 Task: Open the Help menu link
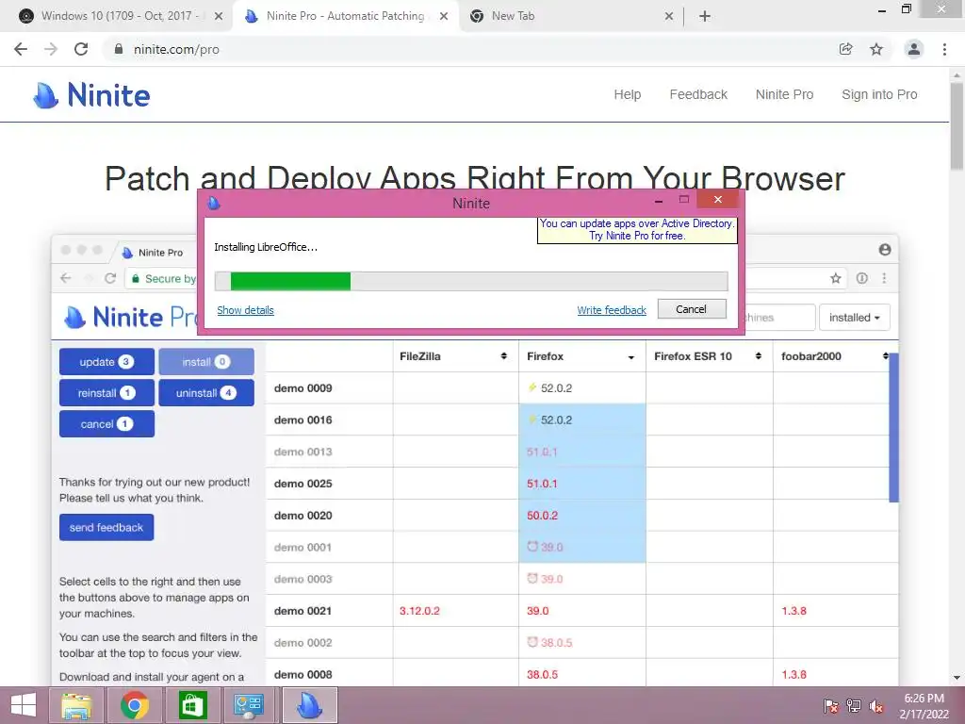(627, 95)
